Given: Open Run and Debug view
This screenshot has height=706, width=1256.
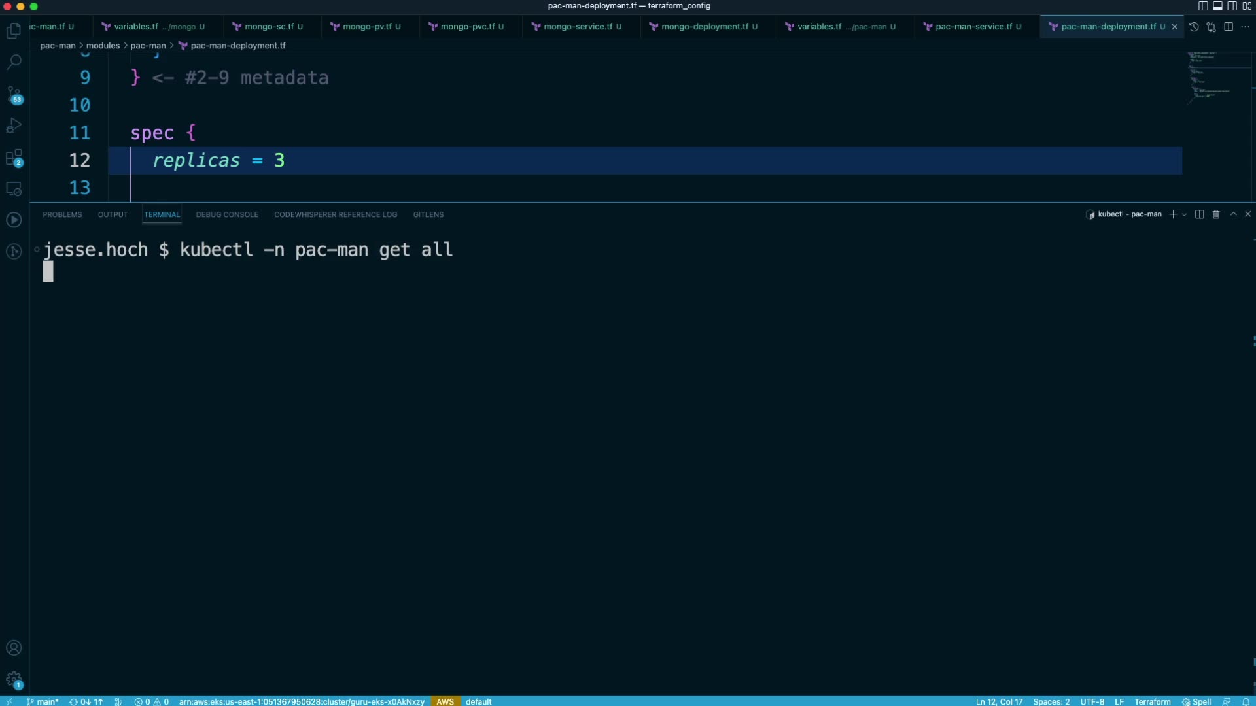Looking at the screenshot, I should [x=14, y=126].
